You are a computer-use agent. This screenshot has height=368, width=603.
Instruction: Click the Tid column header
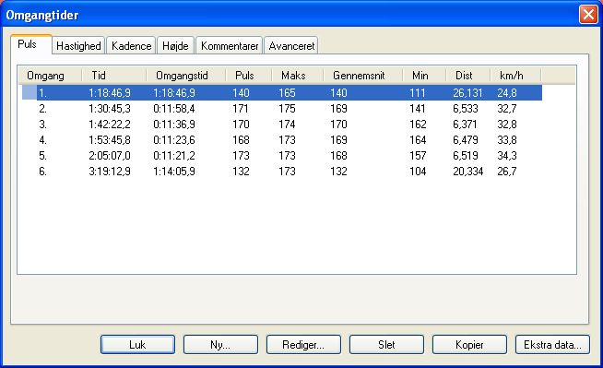[x=114, y=76]
